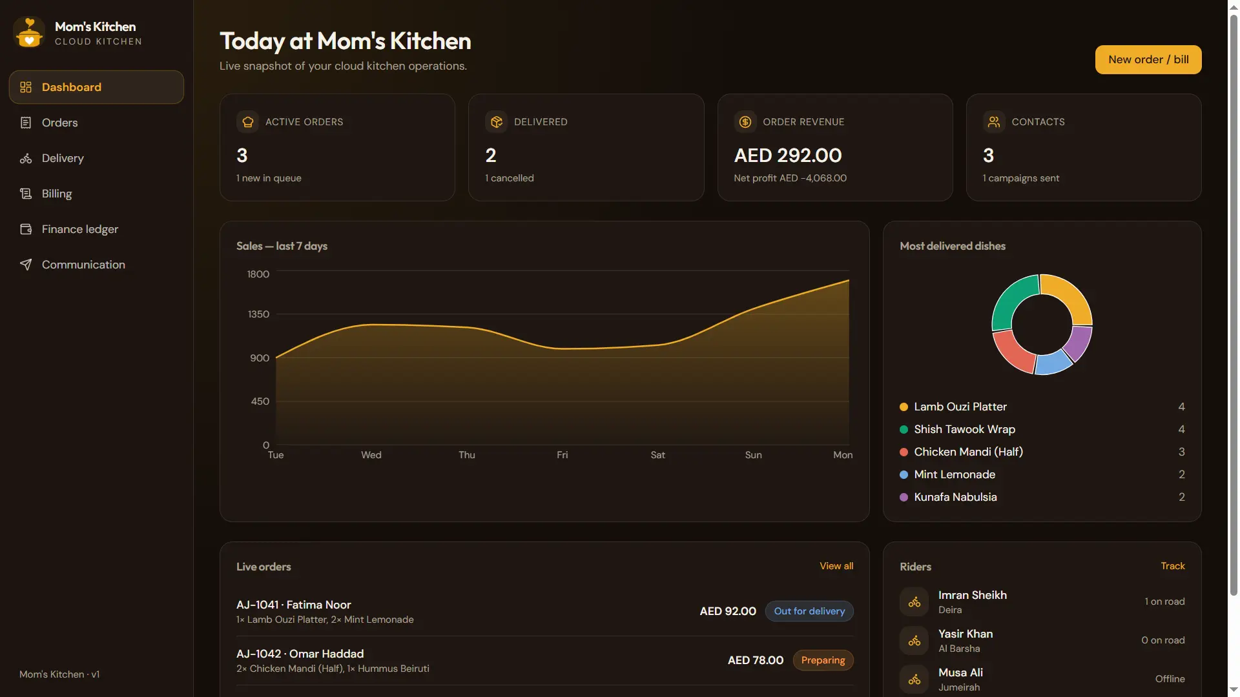Click the 0 on road status
This screenshot has height=697, width=1240.
1163,640
